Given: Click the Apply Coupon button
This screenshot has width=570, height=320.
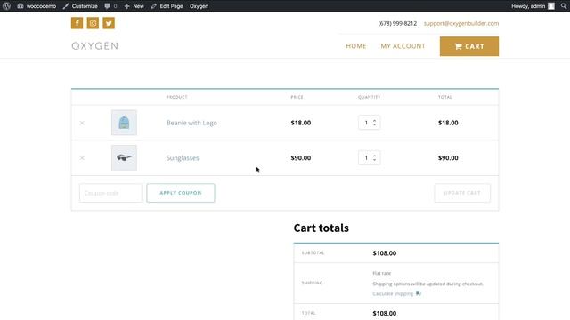Looking at the screenshot, I should pos(181,193).
